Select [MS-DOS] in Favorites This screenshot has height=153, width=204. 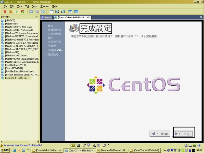pyautogui.click(x=10, y=20)
